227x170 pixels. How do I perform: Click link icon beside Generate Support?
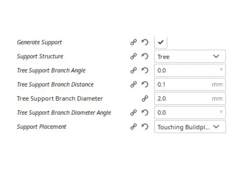click(134, 42)
